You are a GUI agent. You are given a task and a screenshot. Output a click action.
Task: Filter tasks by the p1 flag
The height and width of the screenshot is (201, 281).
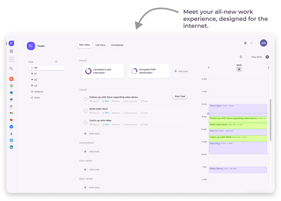tap(34, 74)
